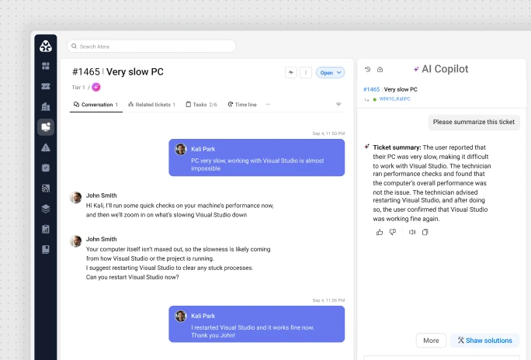The width and height of the screenshot is (531, 360).
Task: Click the AI Copilot home icon
Action: coord(380,69)
